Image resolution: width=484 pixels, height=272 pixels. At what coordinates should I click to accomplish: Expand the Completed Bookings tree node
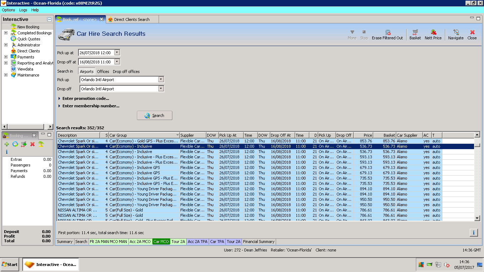[x=6, y=33]
